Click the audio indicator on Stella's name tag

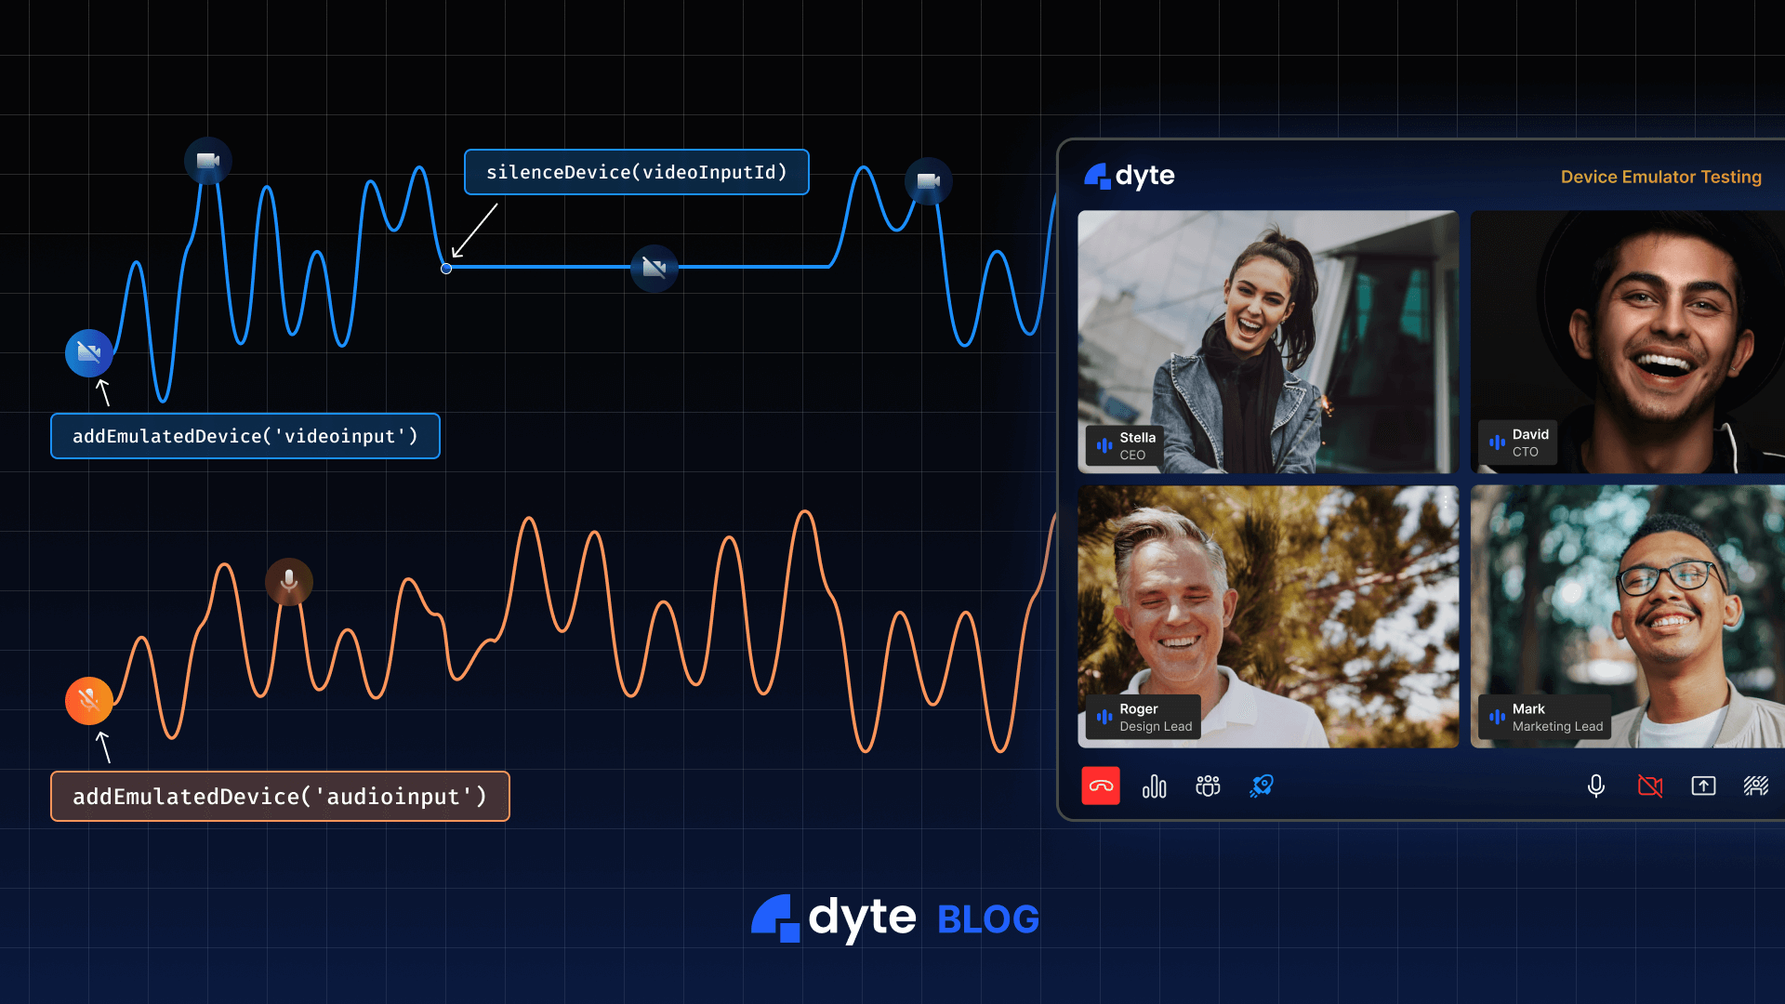[1103, 445]
